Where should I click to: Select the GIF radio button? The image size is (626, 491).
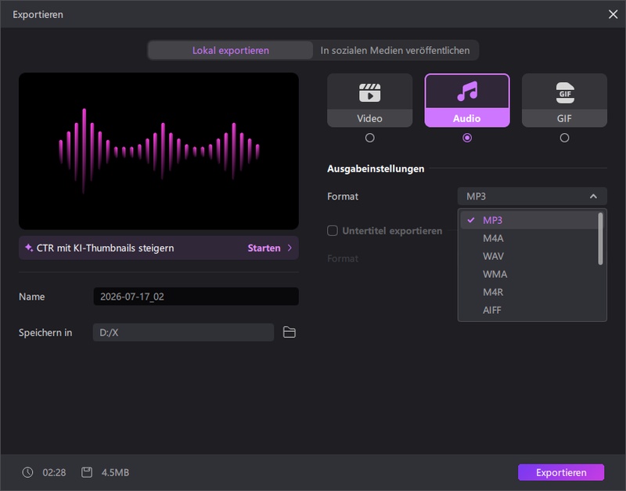click(564, 138)
